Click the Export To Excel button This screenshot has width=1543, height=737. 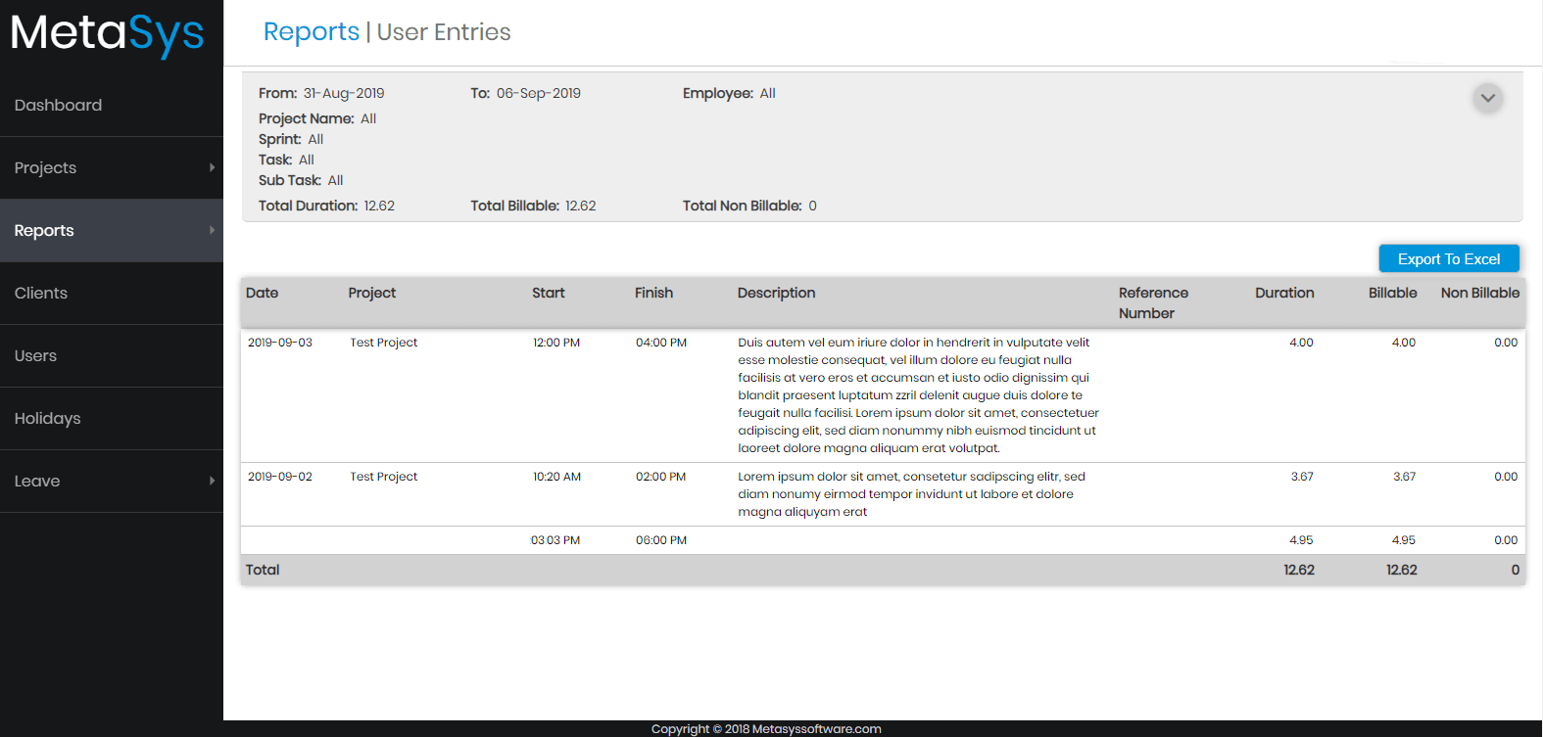[x=1448, y=258]
